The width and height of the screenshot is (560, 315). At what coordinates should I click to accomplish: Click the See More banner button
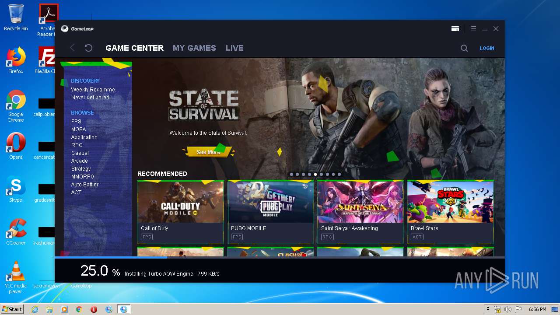(x=208, y=152)
